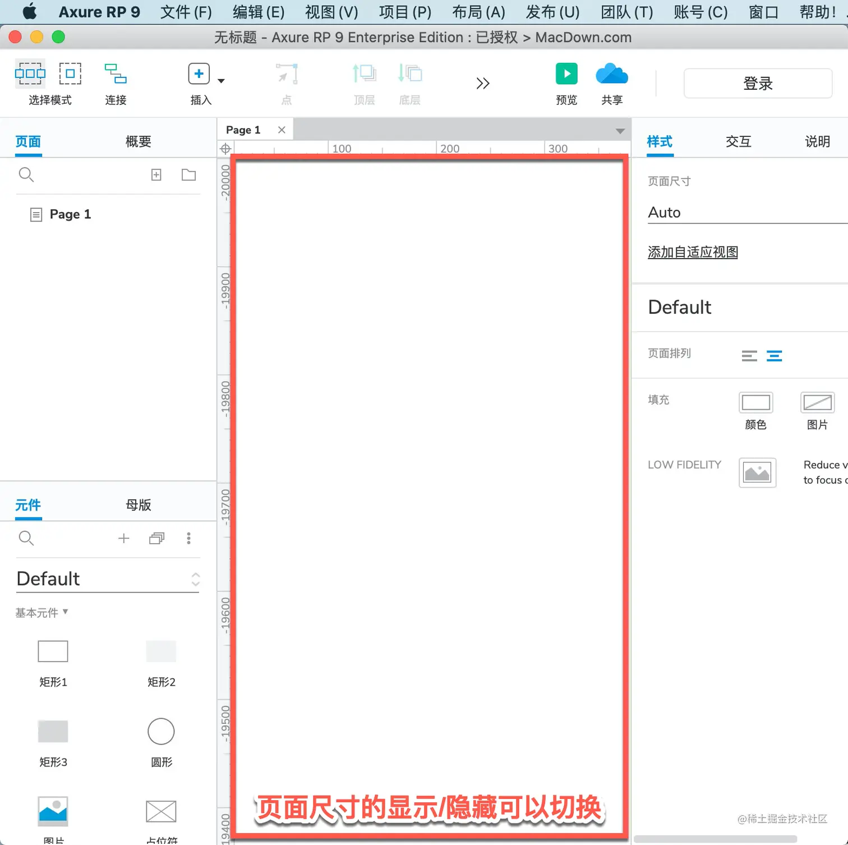The height and width of the screenshot is (845, 848).
Task: Click the 插入 insert plus icon
Action: [x=199, y=74]
